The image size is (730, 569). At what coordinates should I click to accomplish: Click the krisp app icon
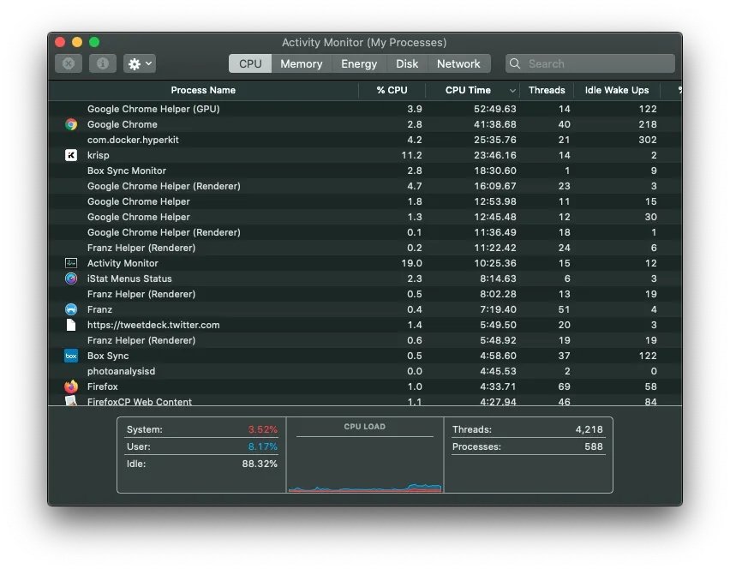tap(71, 155)
